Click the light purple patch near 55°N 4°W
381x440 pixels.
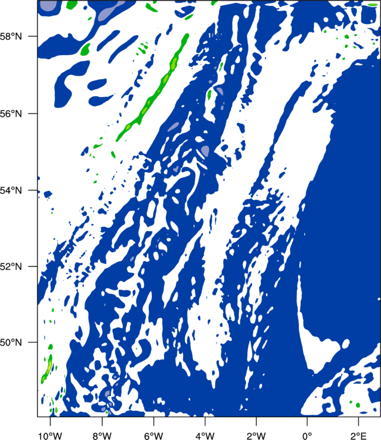(x=205, y=151)
